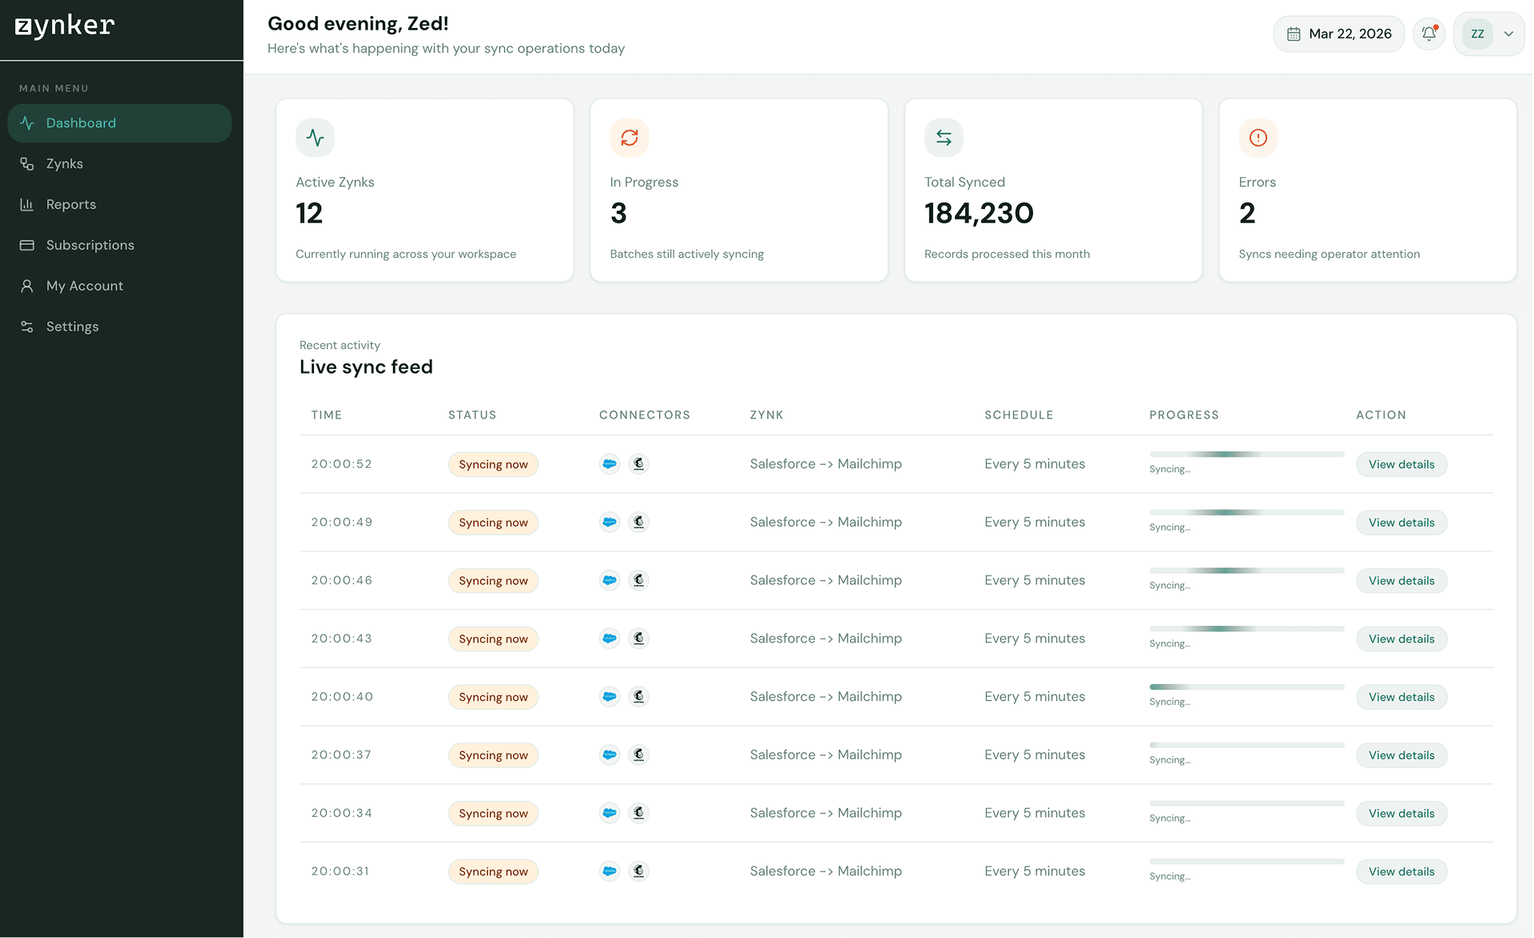Click the Settings gear icon in sidebar

pos(26,327)
